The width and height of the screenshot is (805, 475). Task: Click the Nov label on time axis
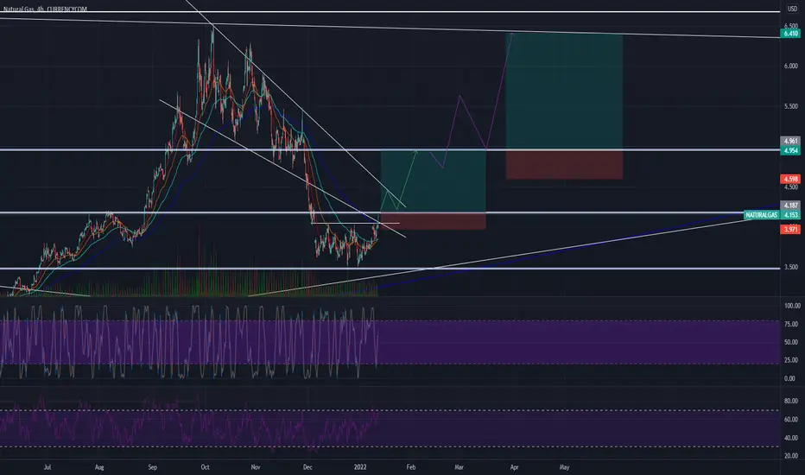click(256, 467)
